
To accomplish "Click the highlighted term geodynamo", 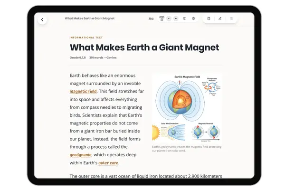I will [81, 155].
